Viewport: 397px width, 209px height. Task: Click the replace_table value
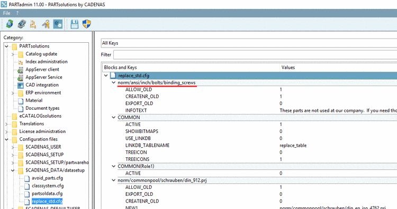[x=293, y=145]
